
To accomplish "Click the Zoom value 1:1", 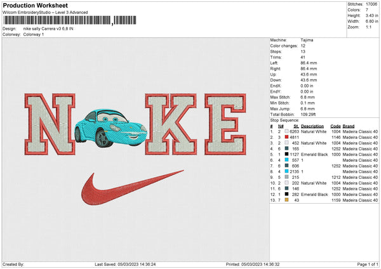I will point(368,27).
